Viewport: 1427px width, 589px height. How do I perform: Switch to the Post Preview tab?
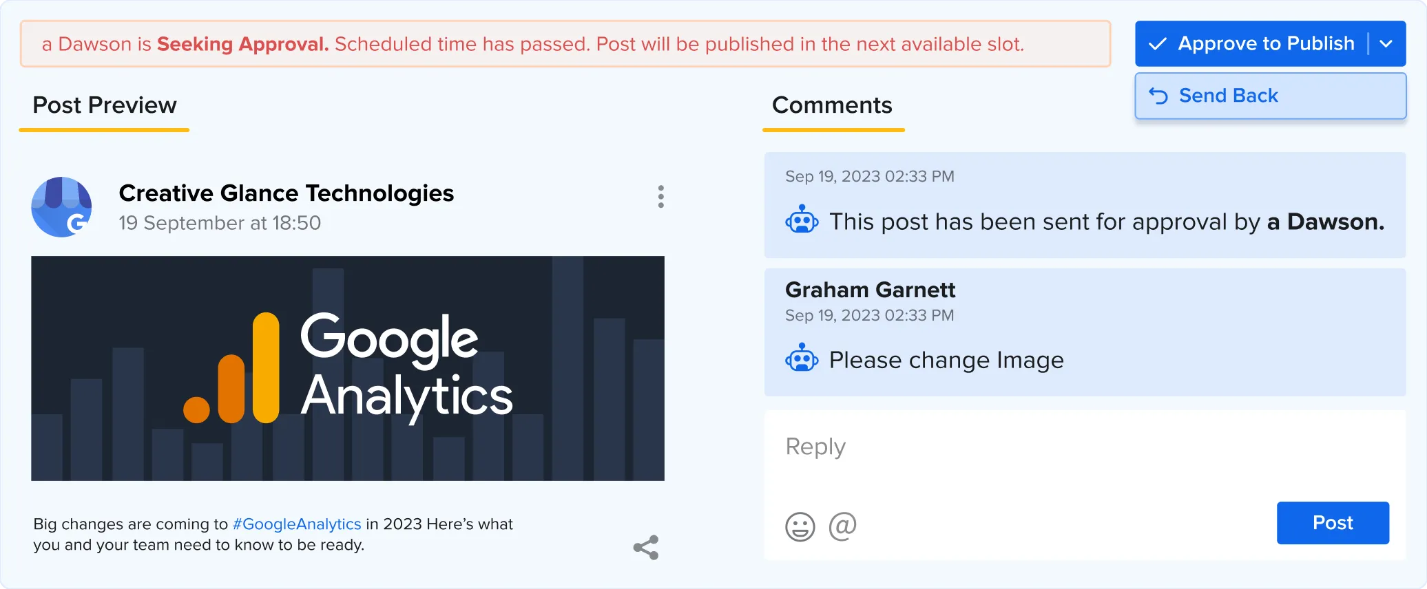(x=105, y=105)
